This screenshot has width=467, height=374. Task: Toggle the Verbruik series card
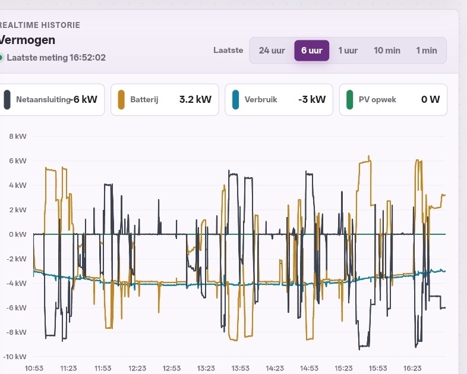coord(279,99)
